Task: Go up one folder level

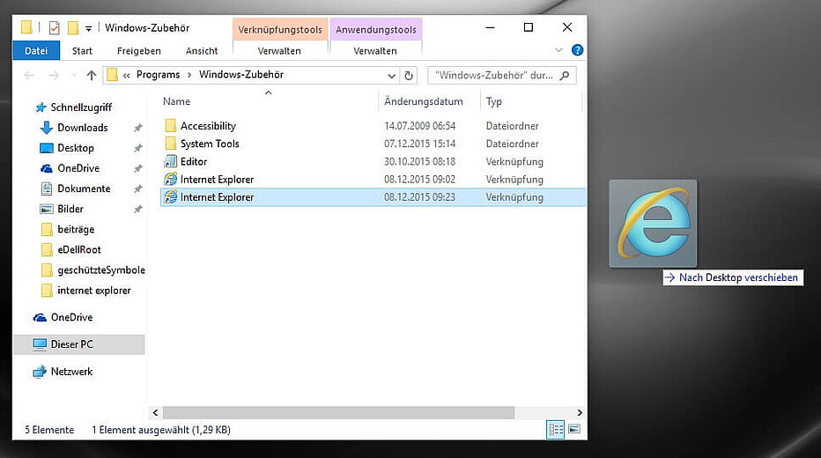Action: point(92,76)
